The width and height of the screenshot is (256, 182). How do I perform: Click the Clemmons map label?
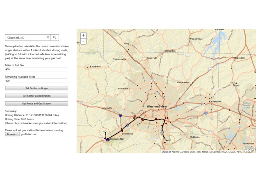pos(127,134)
